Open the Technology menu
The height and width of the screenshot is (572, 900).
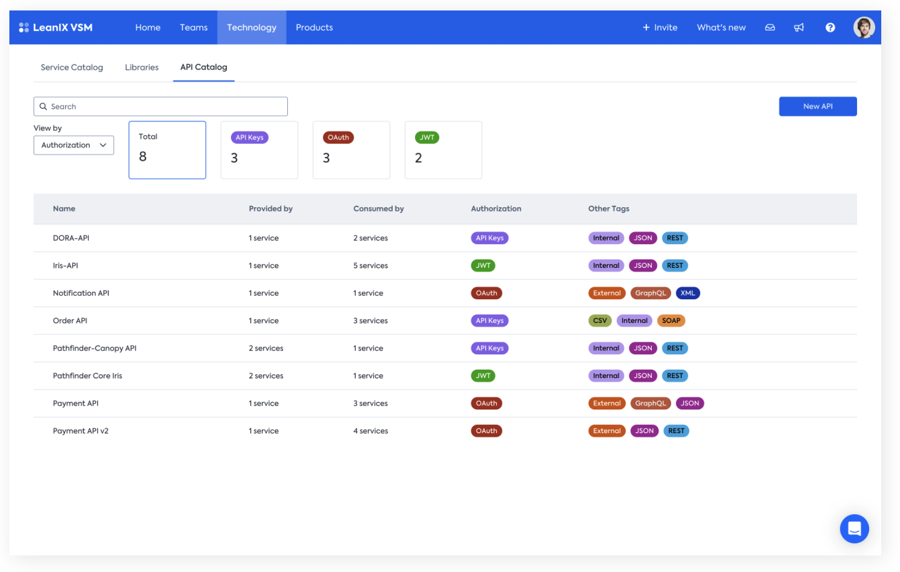tap(251, 28)
